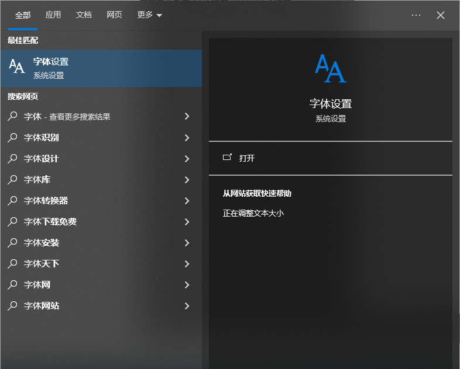Switch to the 应用 tab
This screenshot has height=369, width=460.
pyautogui.click(x=53, y=15)
